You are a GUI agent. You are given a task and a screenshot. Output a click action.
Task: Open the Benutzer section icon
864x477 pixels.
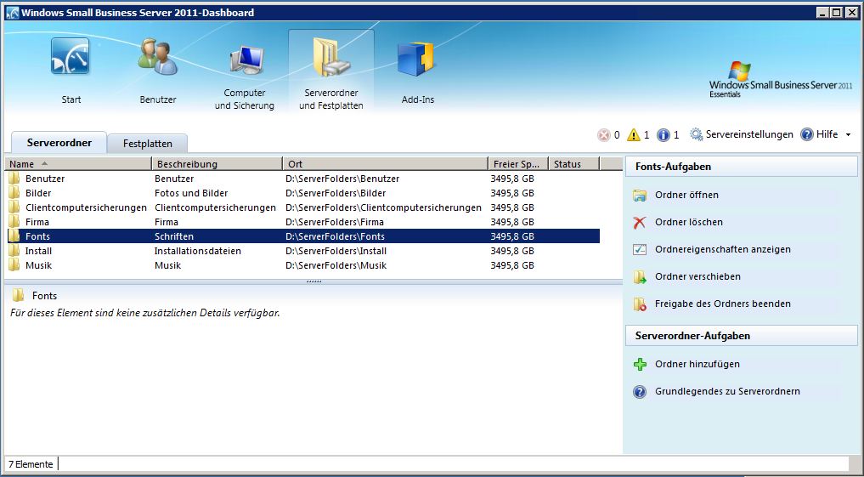click(157, 57)
